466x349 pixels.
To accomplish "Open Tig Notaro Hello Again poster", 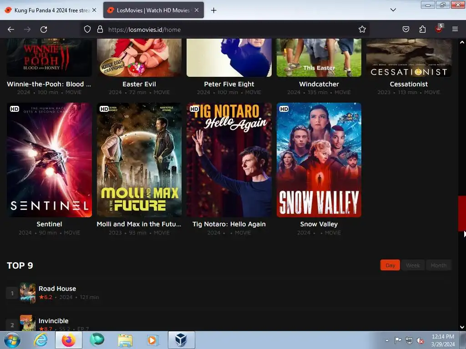I will click(x=229, y=160).
